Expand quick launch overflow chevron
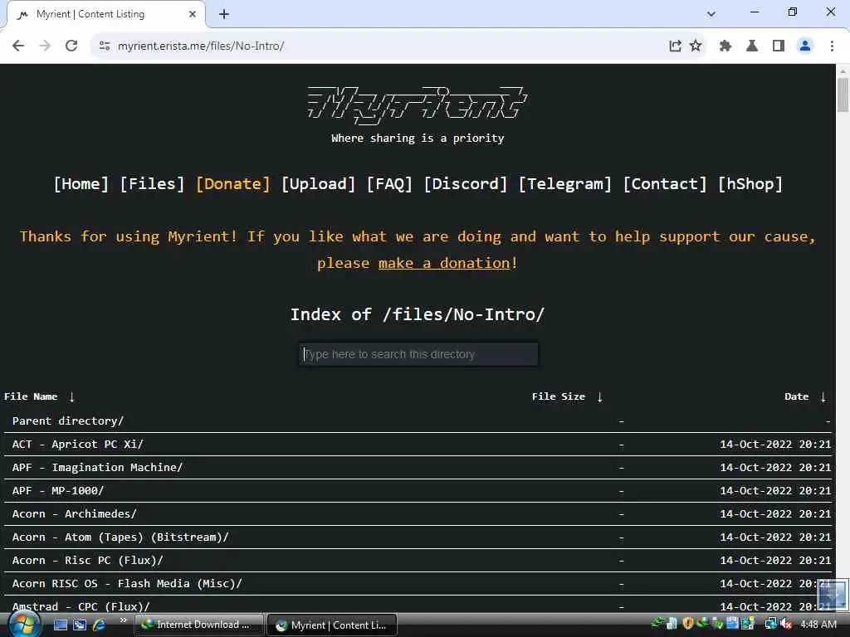850x637 pixels. coord(123,620)
